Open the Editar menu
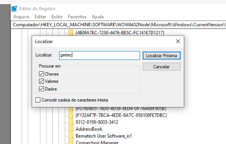 41,17
